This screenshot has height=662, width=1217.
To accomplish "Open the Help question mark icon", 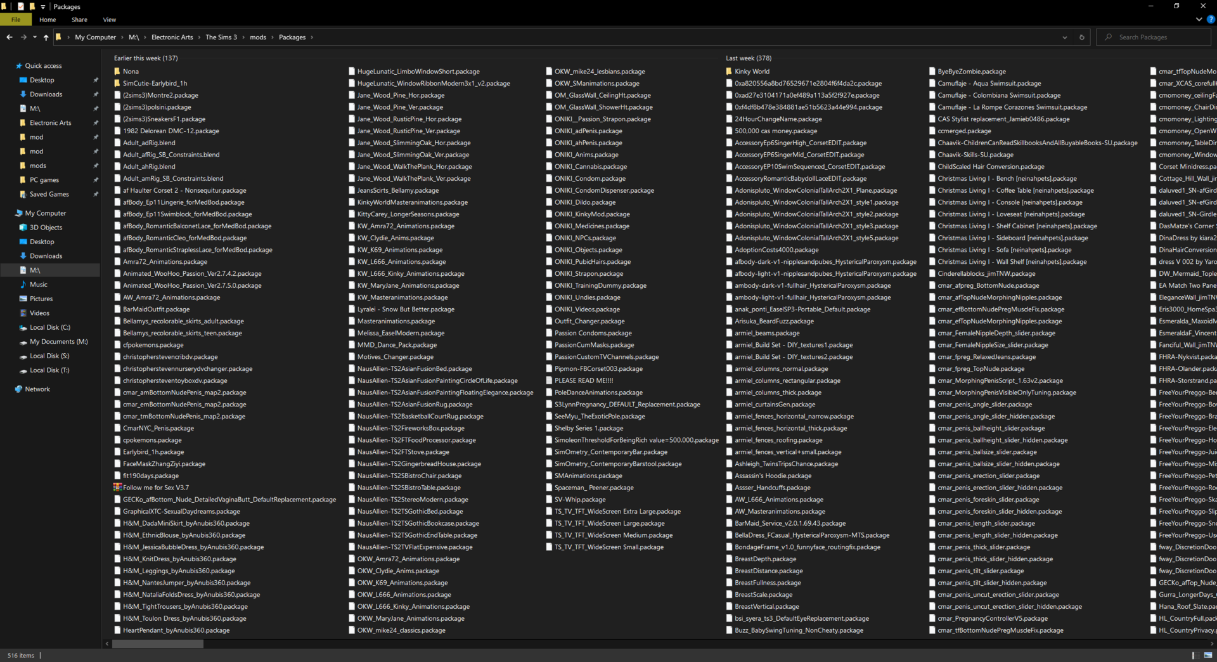I will (x=1211, y=20).
